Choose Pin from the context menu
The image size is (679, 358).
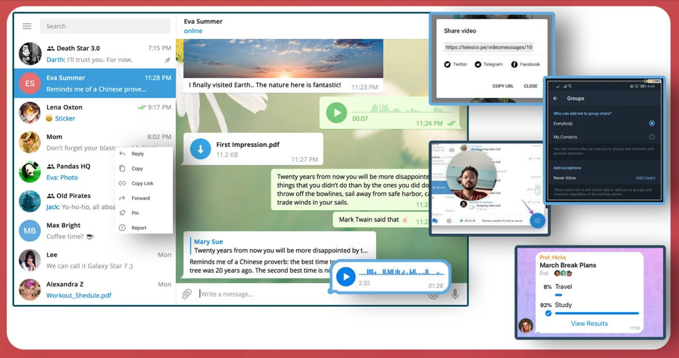pos(144,213)
